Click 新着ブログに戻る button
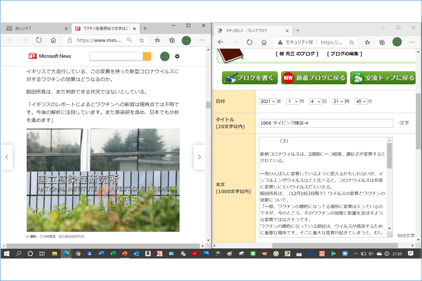 coord(314,78)
